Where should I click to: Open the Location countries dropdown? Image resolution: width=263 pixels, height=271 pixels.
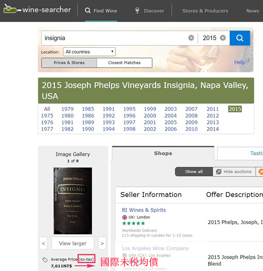pyautogui.click(x=89, y=52)
